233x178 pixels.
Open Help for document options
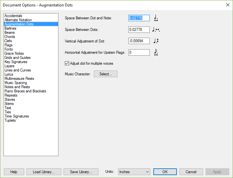point(14,172)
